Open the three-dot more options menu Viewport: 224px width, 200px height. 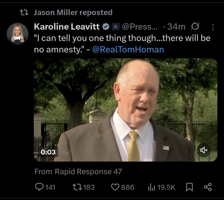tap(213, 27)
